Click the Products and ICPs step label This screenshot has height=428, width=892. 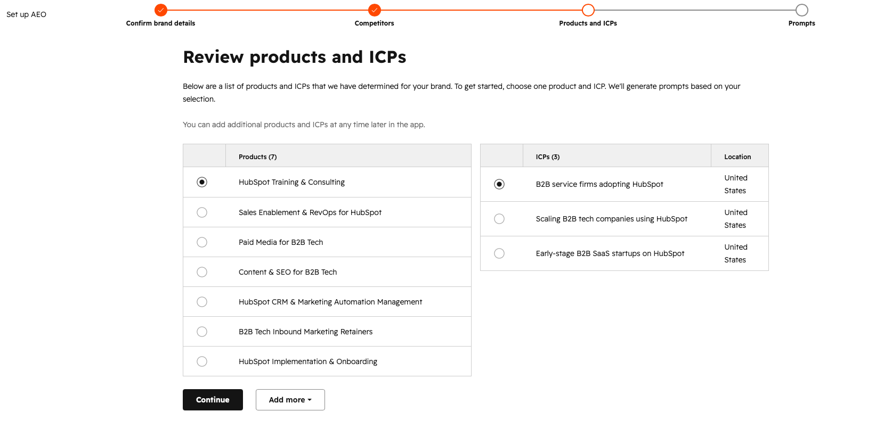588,23
